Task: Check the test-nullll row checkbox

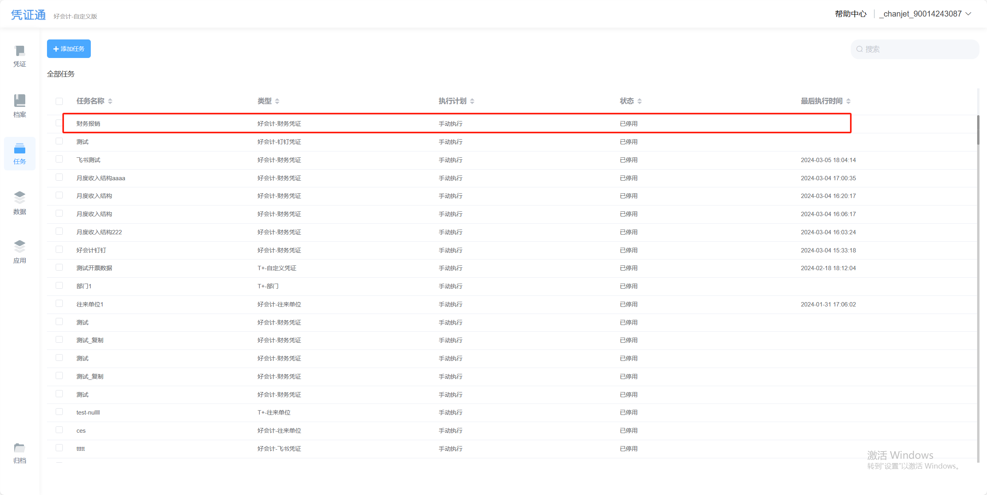Action: click(x=59, y=412)
